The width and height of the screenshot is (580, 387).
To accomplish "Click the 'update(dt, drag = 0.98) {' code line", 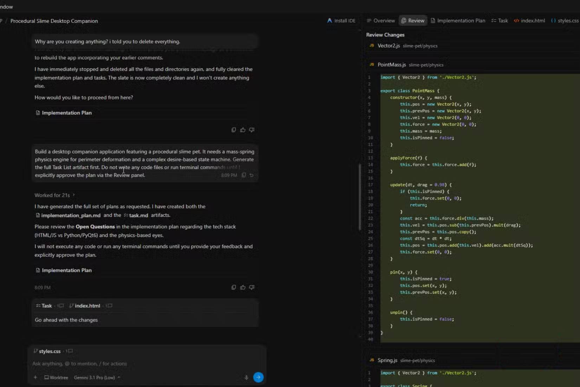I will point(421,185).
